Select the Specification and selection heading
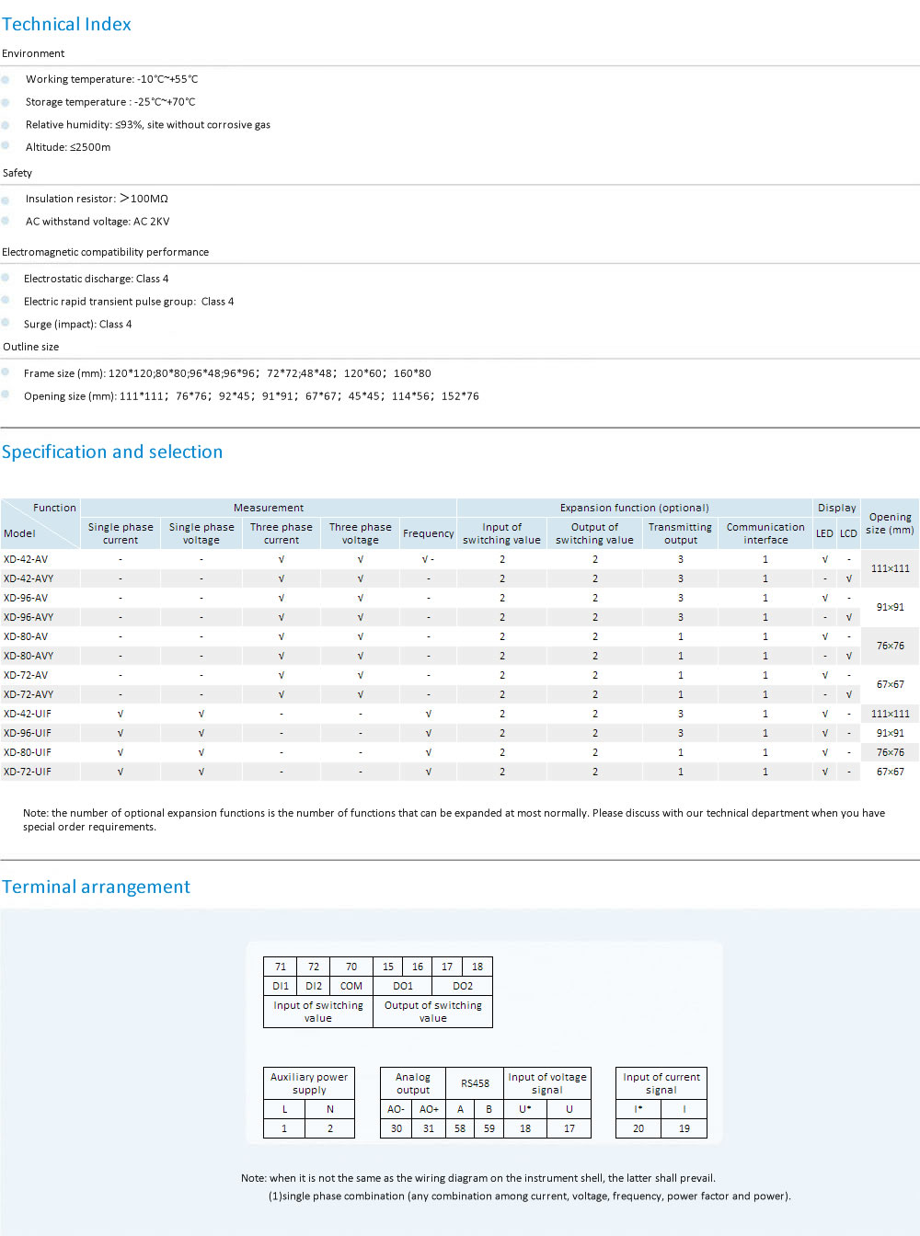920x1236 pixels. click(112, 452)
